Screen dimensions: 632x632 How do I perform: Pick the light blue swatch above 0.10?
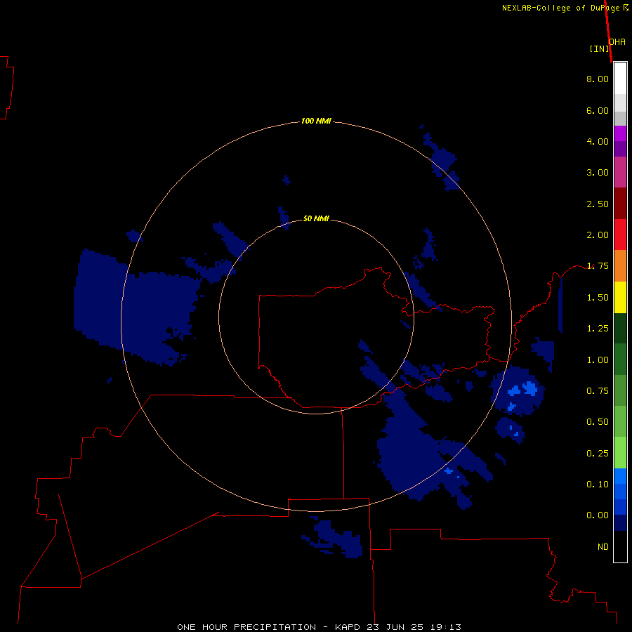pyautogui.click(x=620, y=476)
